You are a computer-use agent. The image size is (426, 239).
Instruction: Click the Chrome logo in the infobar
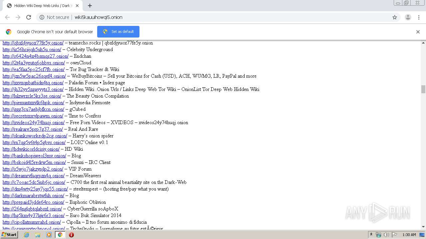[9, 32]
